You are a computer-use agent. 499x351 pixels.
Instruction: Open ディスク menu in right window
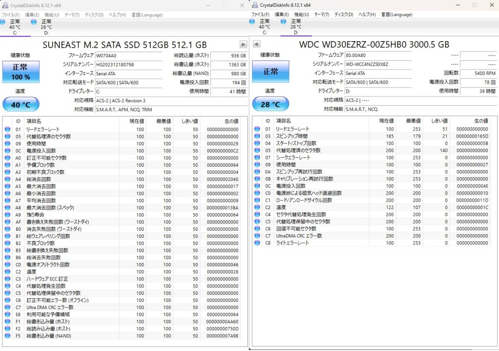coord(343,15)
